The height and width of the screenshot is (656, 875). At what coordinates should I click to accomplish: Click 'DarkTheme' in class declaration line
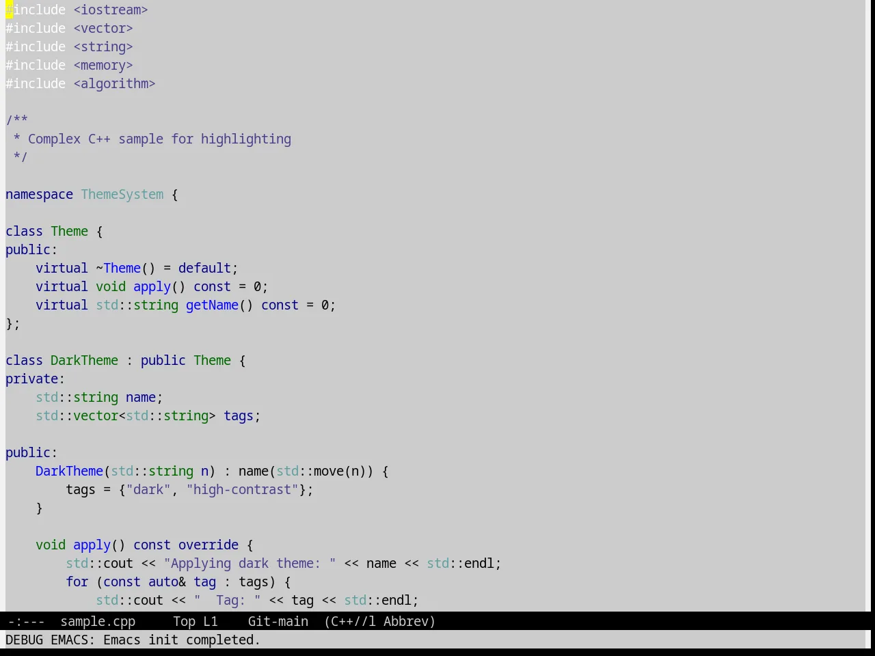tap(84, 360)
